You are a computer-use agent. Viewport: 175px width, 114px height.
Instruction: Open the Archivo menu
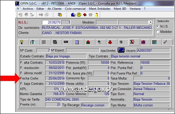(28, 9)
